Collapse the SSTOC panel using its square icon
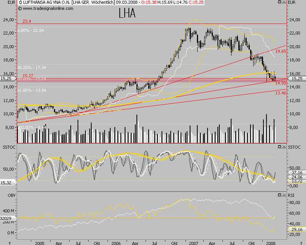Image resolution: width=306 pixels, height=245 pixels. (279, 146)
